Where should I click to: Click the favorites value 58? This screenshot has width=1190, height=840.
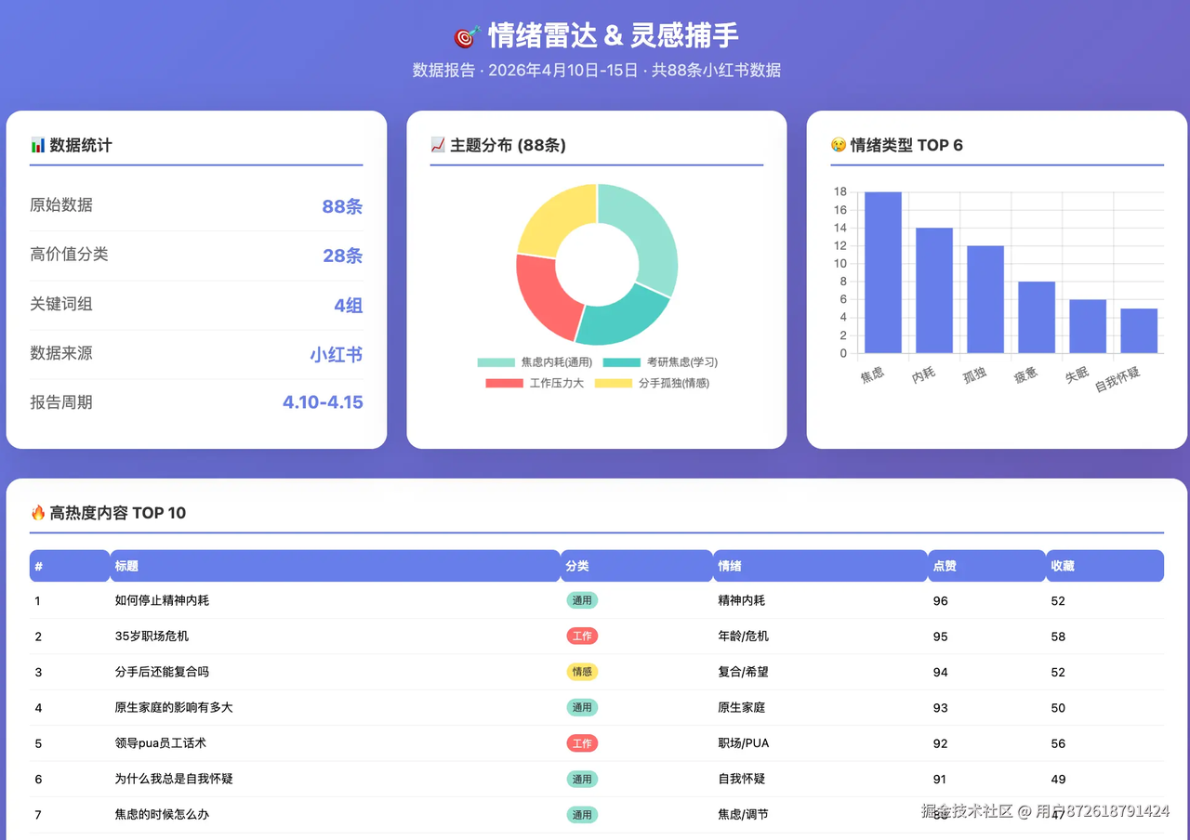(1058, 637)
